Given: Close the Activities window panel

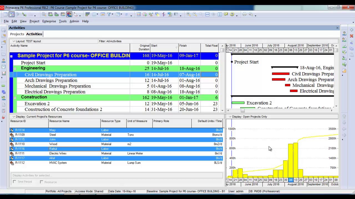Looking at the screenshot, I should (337, 28).
